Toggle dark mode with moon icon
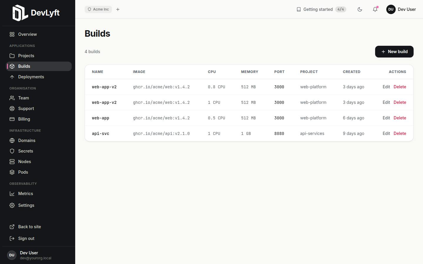423x264 pixels. pos(360,9)
